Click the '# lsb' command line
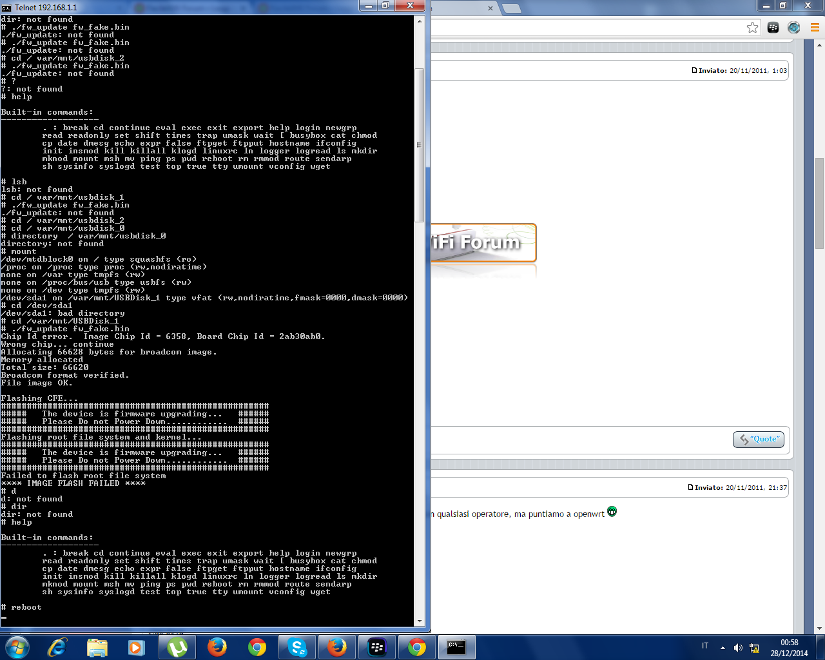The image size is (825, 660). [x=14, y=182]
